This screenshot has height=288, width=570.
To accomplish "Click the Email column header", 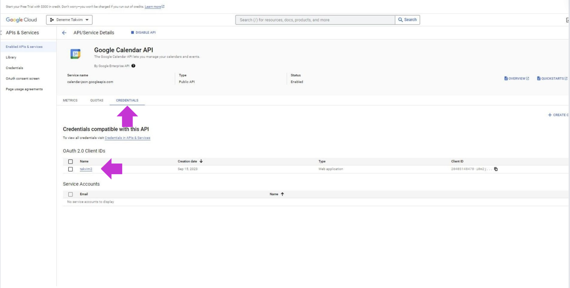I will pos(84,194).
